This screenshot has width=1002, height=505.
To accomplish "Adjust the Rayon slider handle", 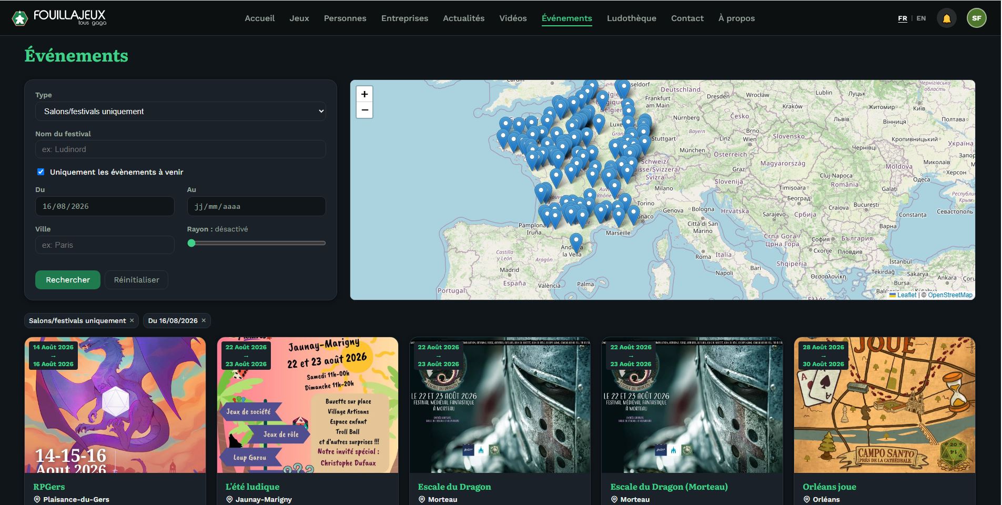I will click(191, 243).
